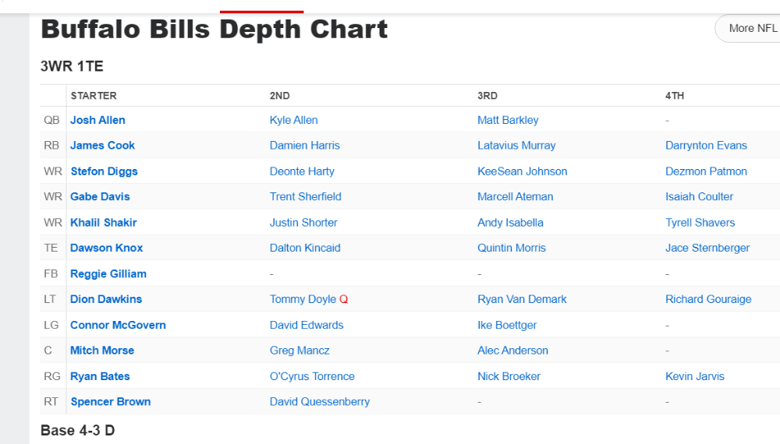This screenshot has height=444, width=780.
Task: Click KeeSean Johnson link
Action: tap(523, 171)
